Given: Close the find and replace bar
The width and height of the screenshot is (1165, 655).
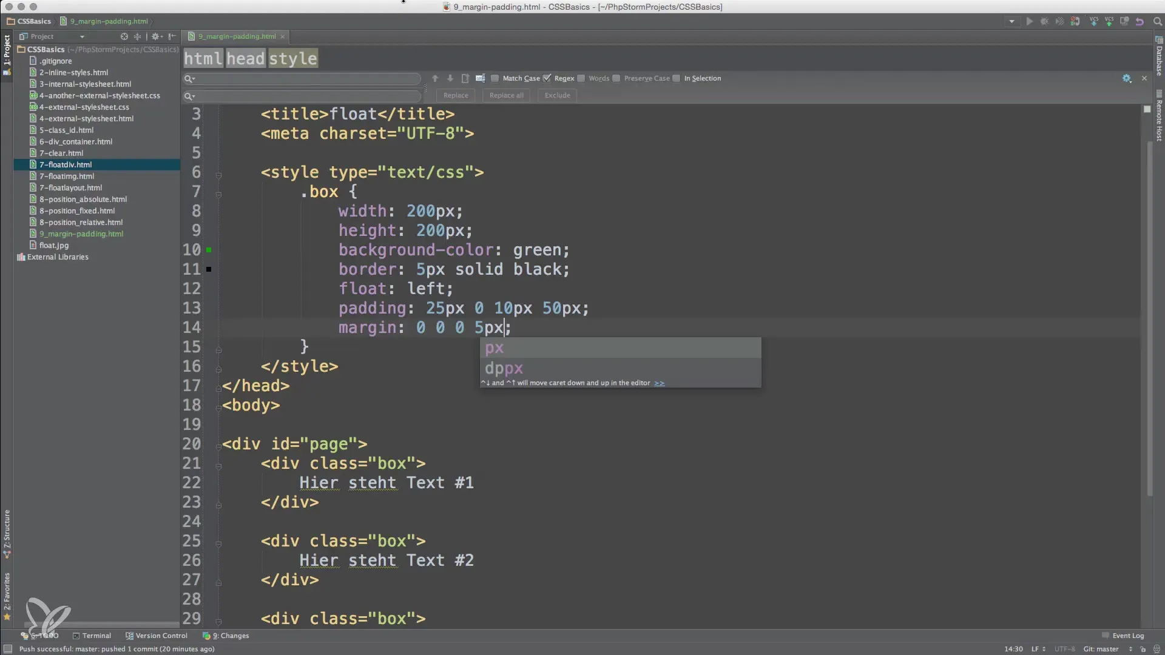Looking at the screenshot, I should pyautogui.click(x=1144, y=78).
